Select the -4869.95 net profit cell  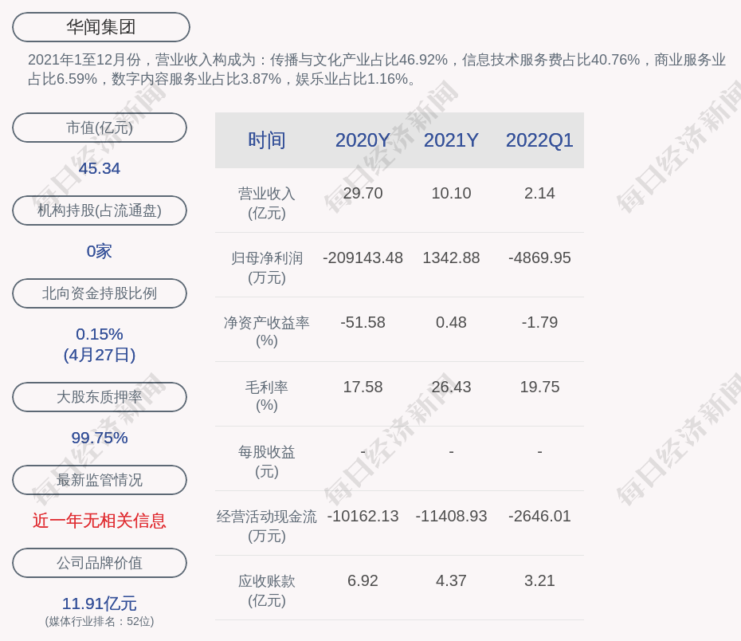(x=539, y=258)
